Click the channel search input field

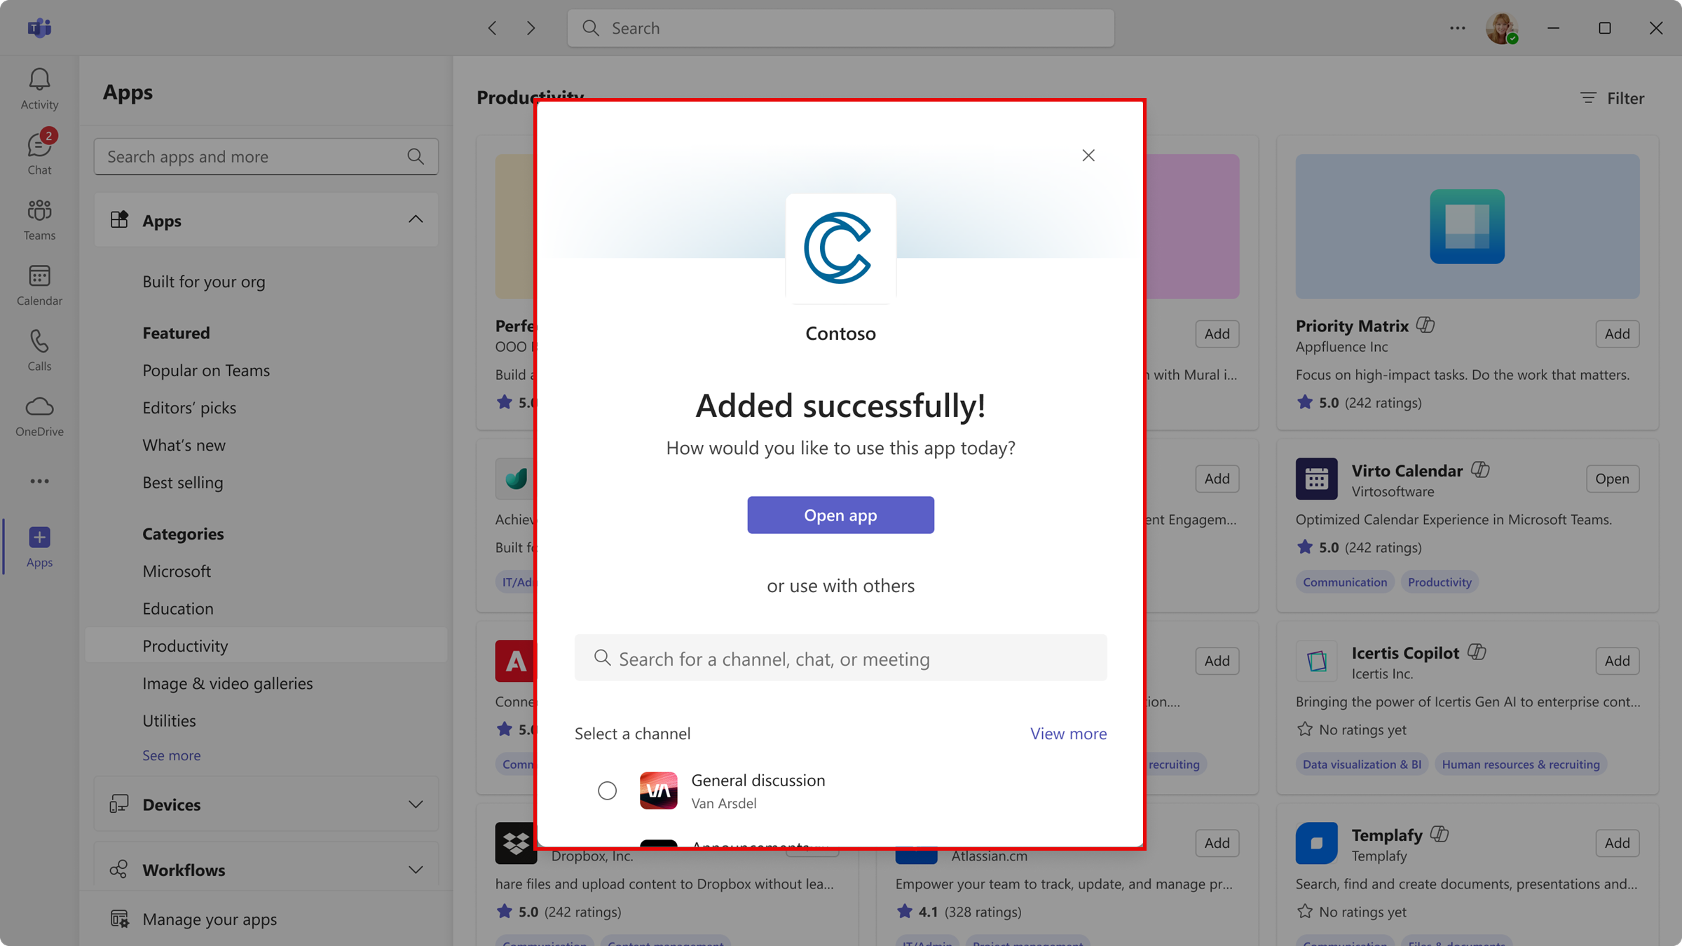(841, 656)
